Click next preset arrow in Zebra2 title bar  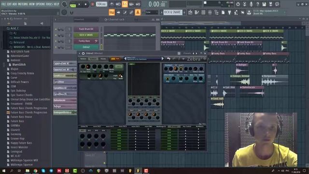coord(197,53)
